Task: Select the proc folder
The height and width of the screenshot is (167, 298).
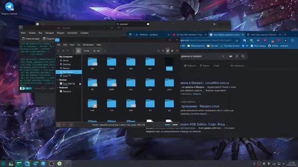Action: click(169, 84)
